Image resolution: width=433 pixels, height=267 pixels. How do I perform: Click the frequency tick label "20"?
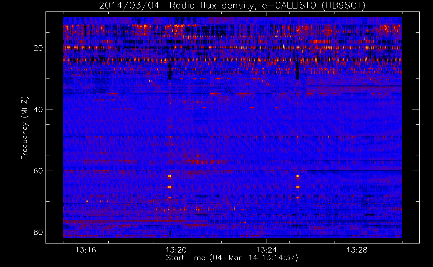coord(38,48)
